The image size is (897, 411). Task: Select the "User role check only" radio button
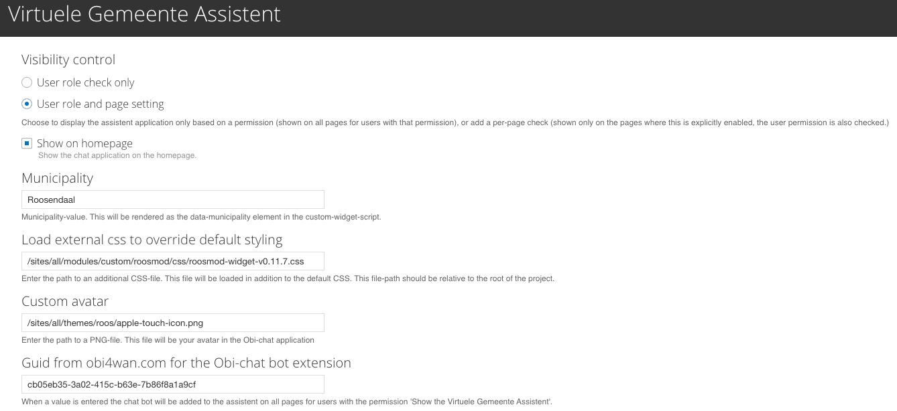click(27, 82)
